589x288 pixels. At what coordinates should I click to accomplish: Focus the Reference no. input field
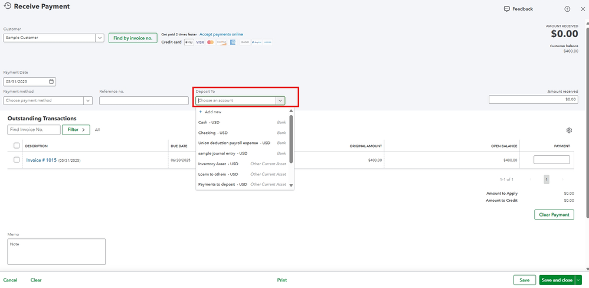[x=144, y=101]
